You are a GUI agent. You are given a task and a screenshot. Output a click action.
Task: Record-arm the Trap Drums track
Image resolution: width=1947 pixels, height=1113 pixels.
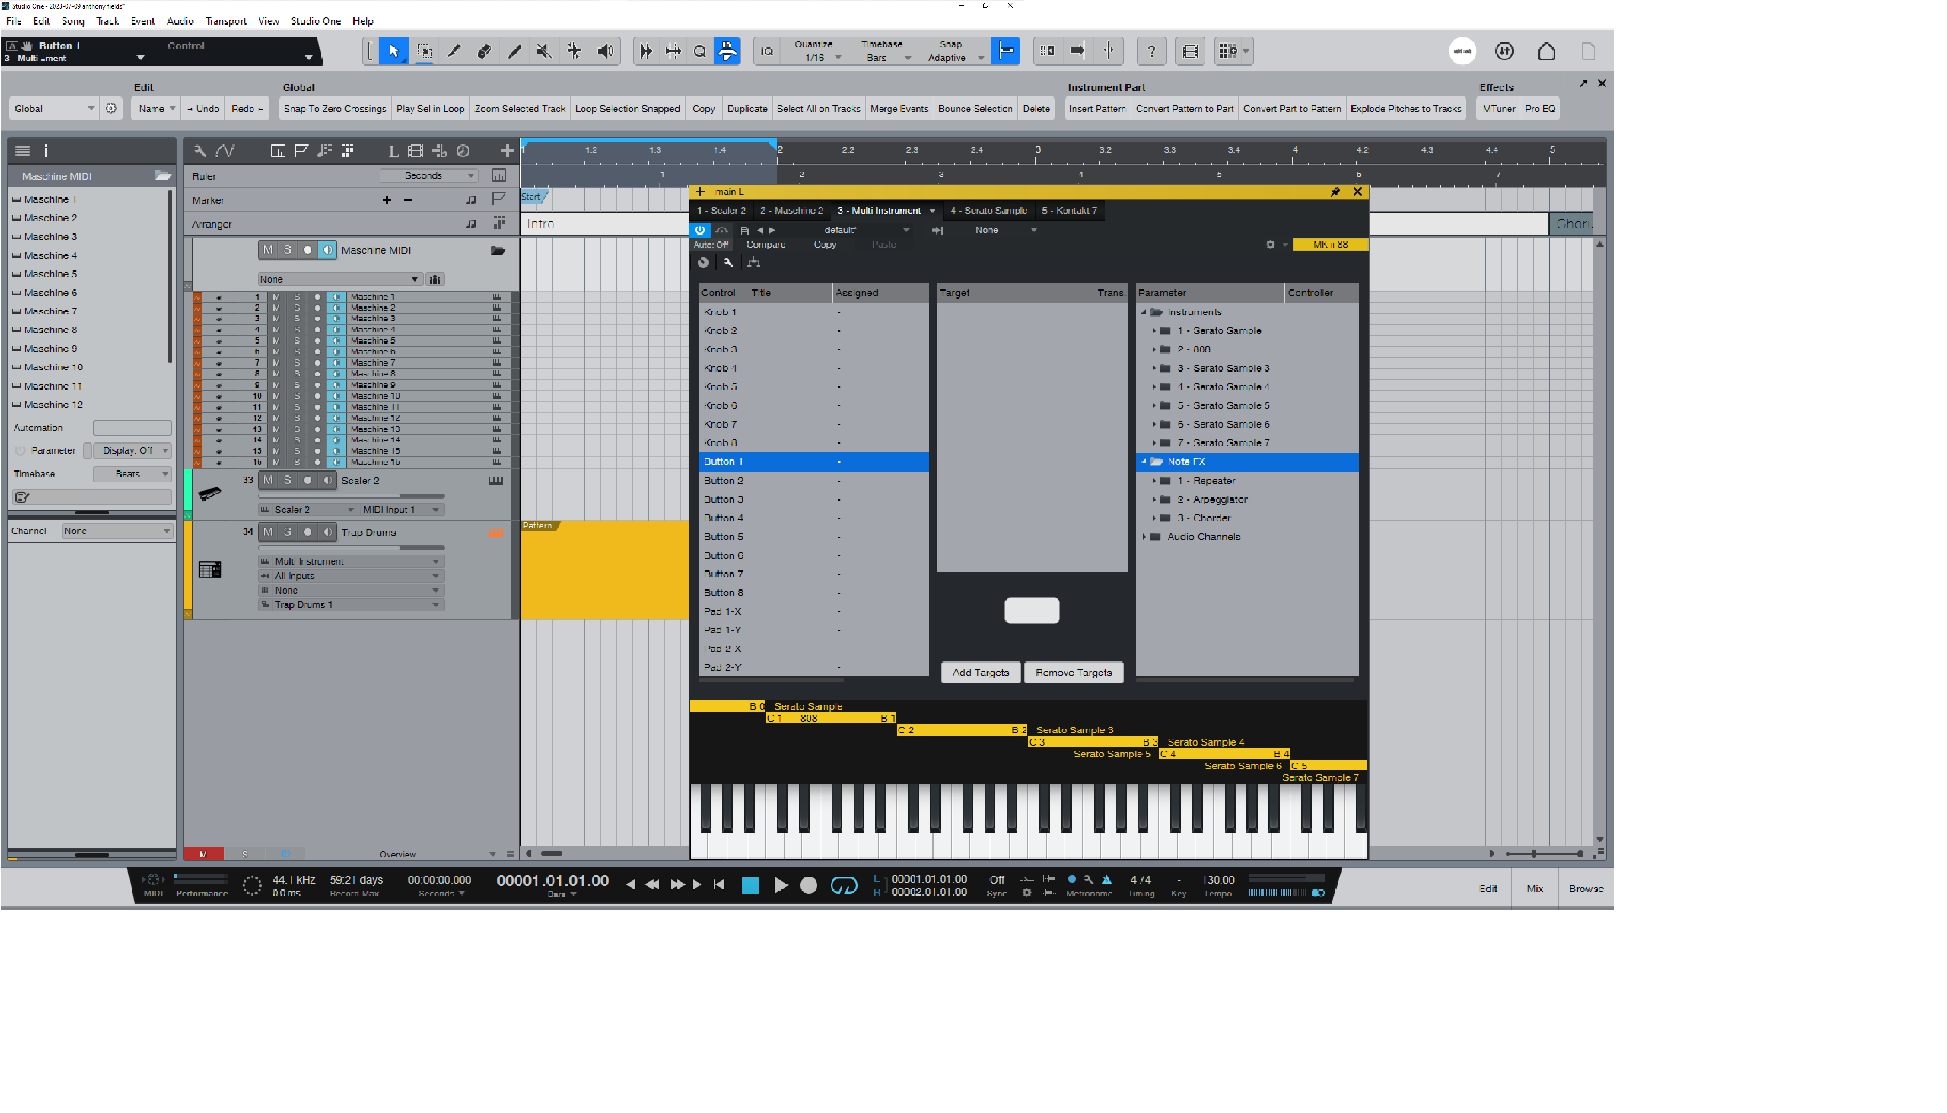[307, 532]
